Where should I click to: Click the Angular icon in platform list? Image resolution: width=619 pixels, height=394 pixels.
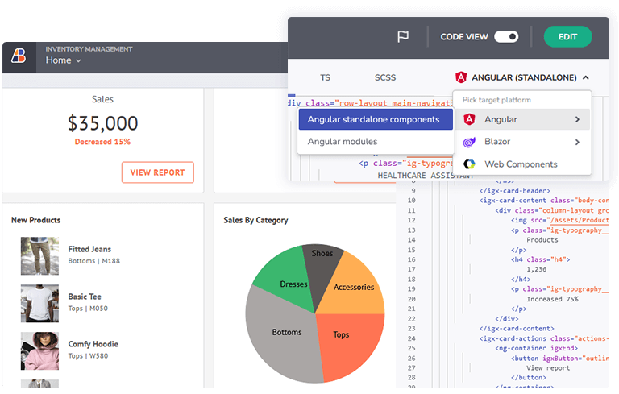tap(469, 119)
